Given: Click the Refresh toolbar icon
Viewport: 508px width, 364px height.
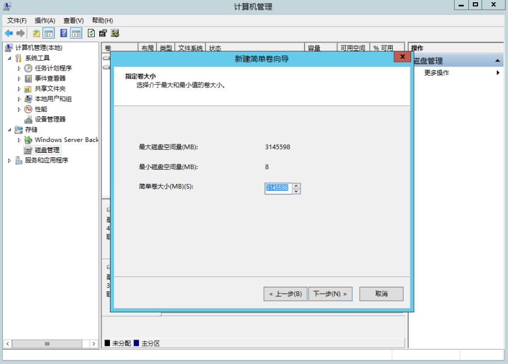Looking at the screenshot, I should pos(91,33).
